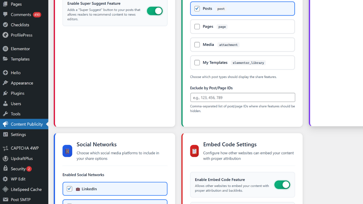Click the LinkedIn briefcase emoji icon
This screenshot has width=363, height=204.
pos(78,189)
